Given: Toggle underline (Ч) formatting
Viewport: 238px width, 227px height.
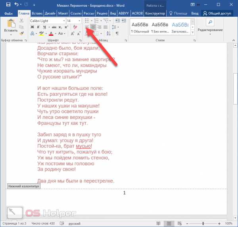Looking at the screenshot, I should point(44,27).
